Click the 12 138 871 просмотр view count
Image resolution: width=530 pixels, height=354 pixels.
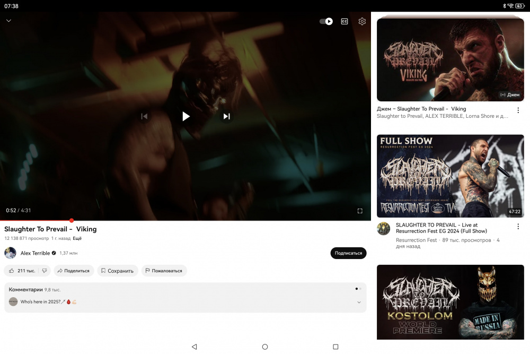[x=26, y=238]
